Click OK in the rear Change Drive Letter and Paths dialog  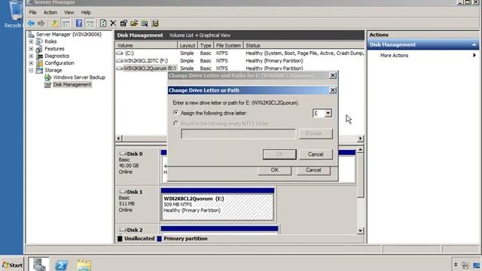click(x=274, y=170)
